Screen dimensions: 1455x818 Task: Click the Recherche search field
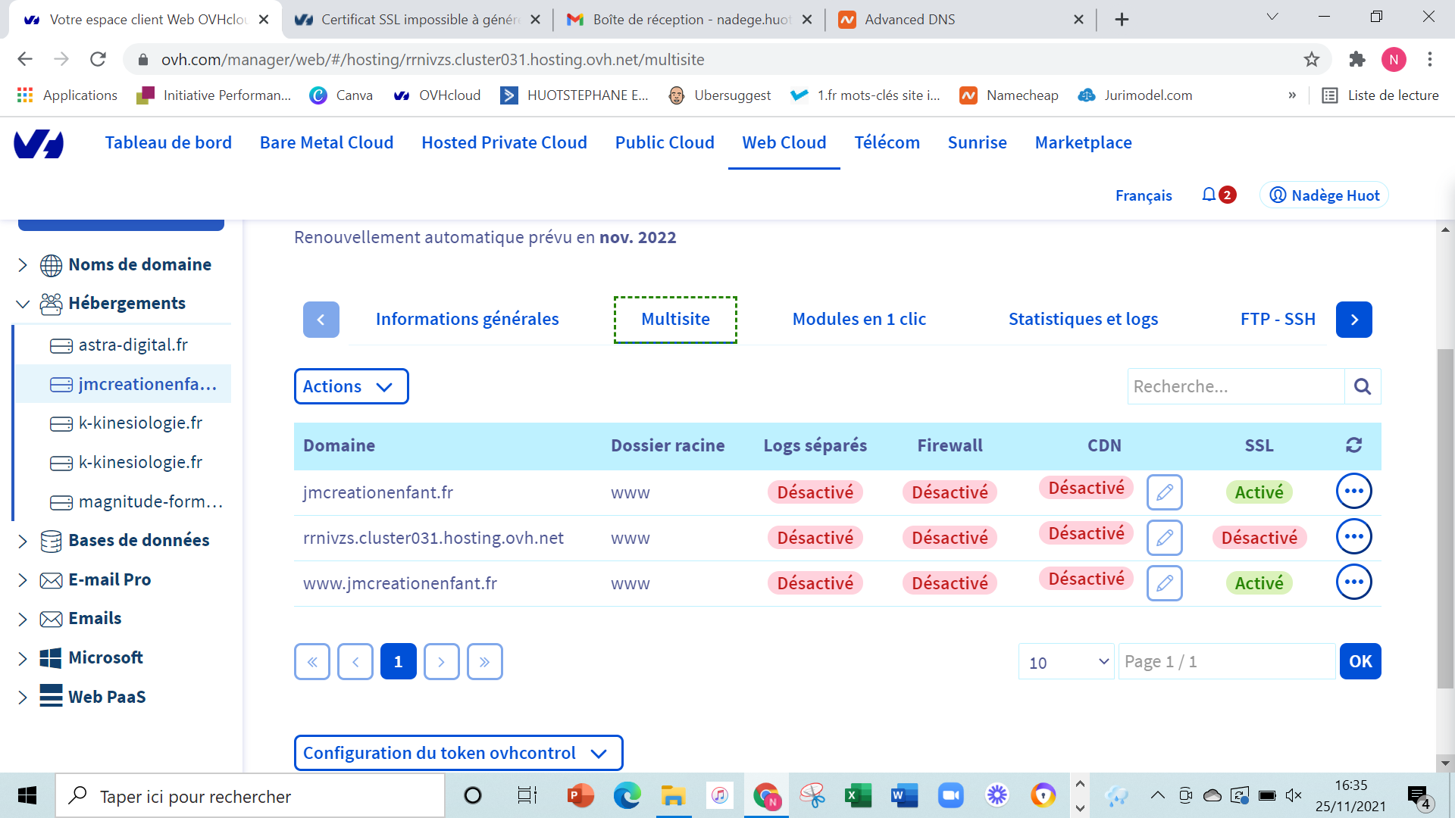click(1235, 386)
